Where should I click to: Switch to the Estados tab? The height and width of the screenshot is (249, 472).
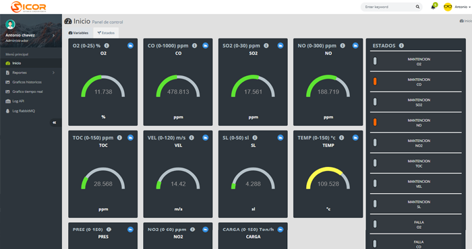coord(106,33)
